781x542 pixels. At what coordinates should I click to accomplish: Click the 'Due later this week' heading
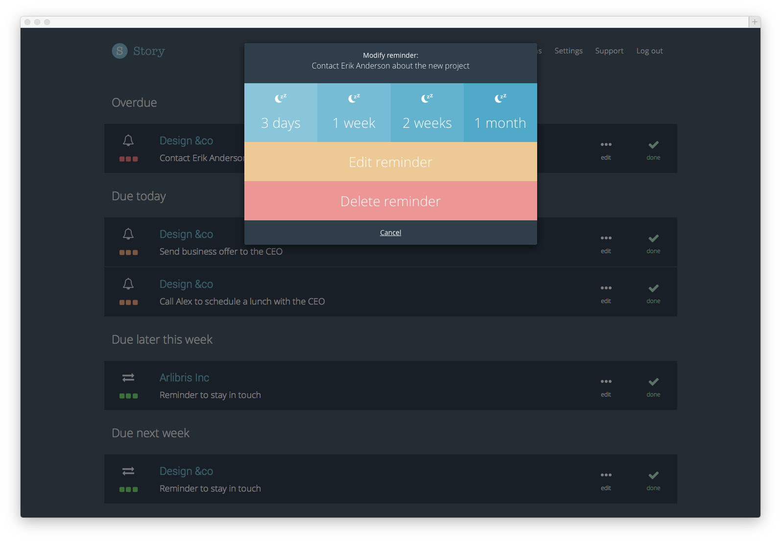point(162,339)
